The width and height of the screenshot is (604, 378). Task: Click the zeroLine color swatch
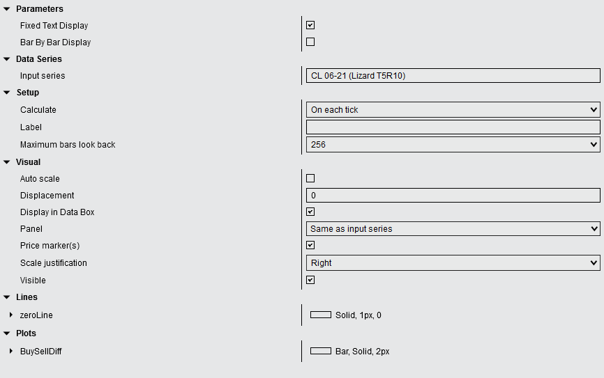click(x=321, y=315)
